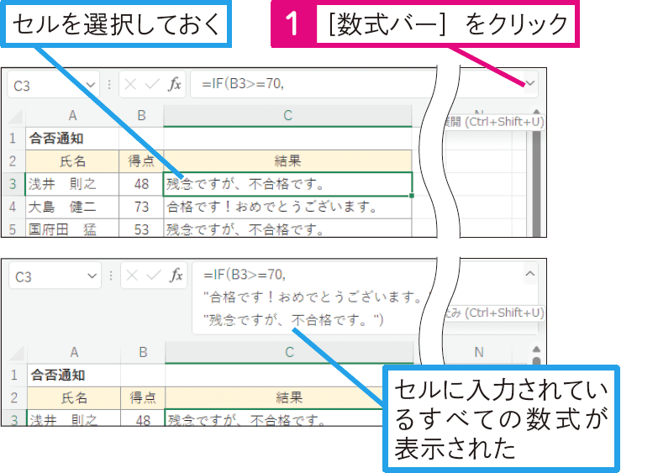The height and width of the screenshot is (473, 658).
Task: Click vertical scrollbar in upper sheet
Action: [x=536, y=182]
